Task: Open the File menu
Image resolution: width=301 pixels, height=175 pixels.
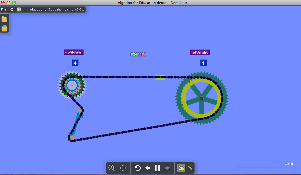Action: pyautogui.click(x=4, y=9)
